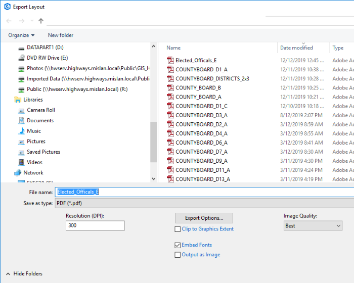Sort files by Name column
The height and width of the screenshot is (283, 354).
[173, 48]
